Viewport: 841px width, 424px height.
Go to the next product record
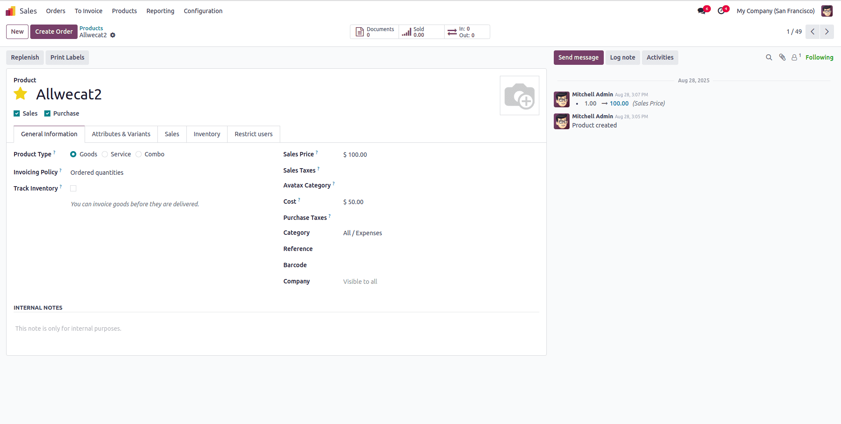coord(827,32)
